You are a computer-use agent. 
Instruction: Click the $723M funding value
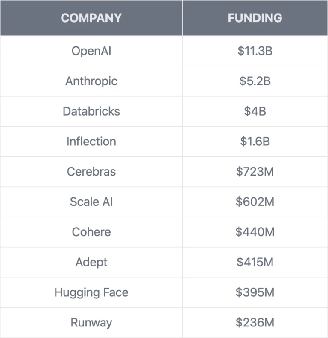coord(255,172)
